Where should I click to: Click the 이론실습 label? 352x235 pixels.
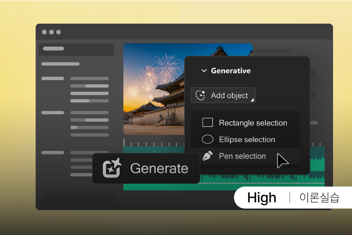319,198
